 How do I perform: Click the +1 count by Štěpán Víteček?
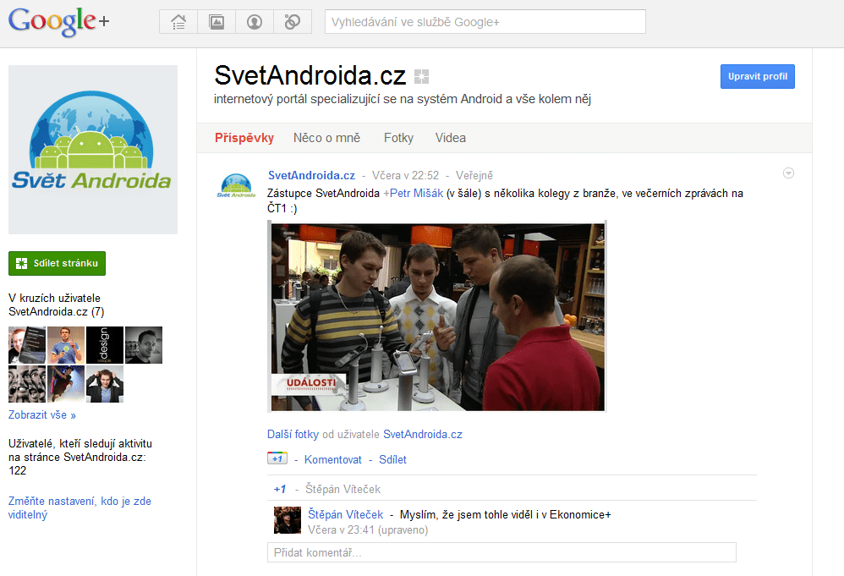(280, 490)
